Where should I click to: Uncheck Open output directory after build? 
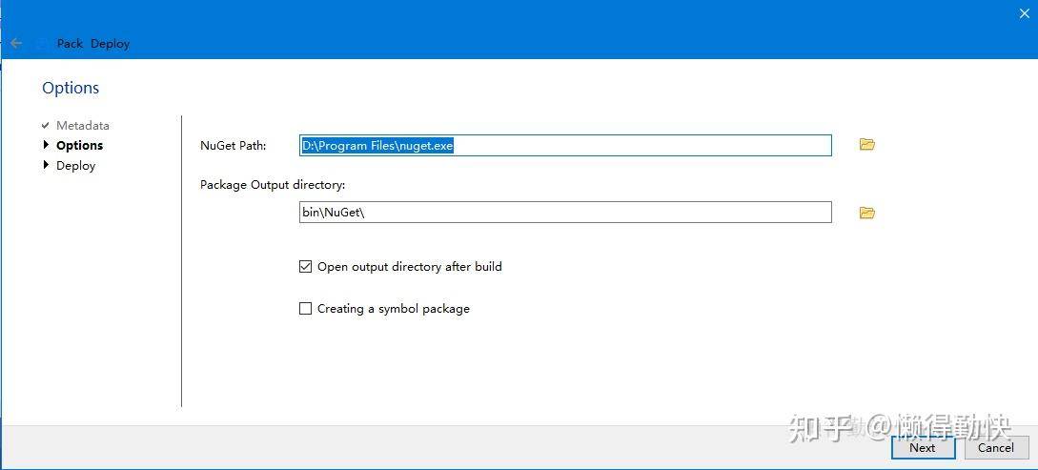point(305,267)
